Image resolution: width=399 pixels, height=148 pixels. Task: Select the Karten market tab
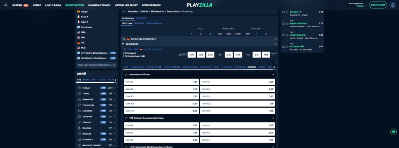tap(262, 67)
